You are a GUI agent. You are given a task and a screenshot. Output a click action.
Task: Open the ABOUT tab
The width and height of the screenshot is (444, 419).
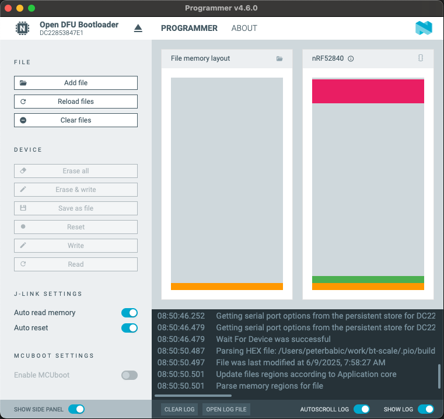click(x=244, y=28)
